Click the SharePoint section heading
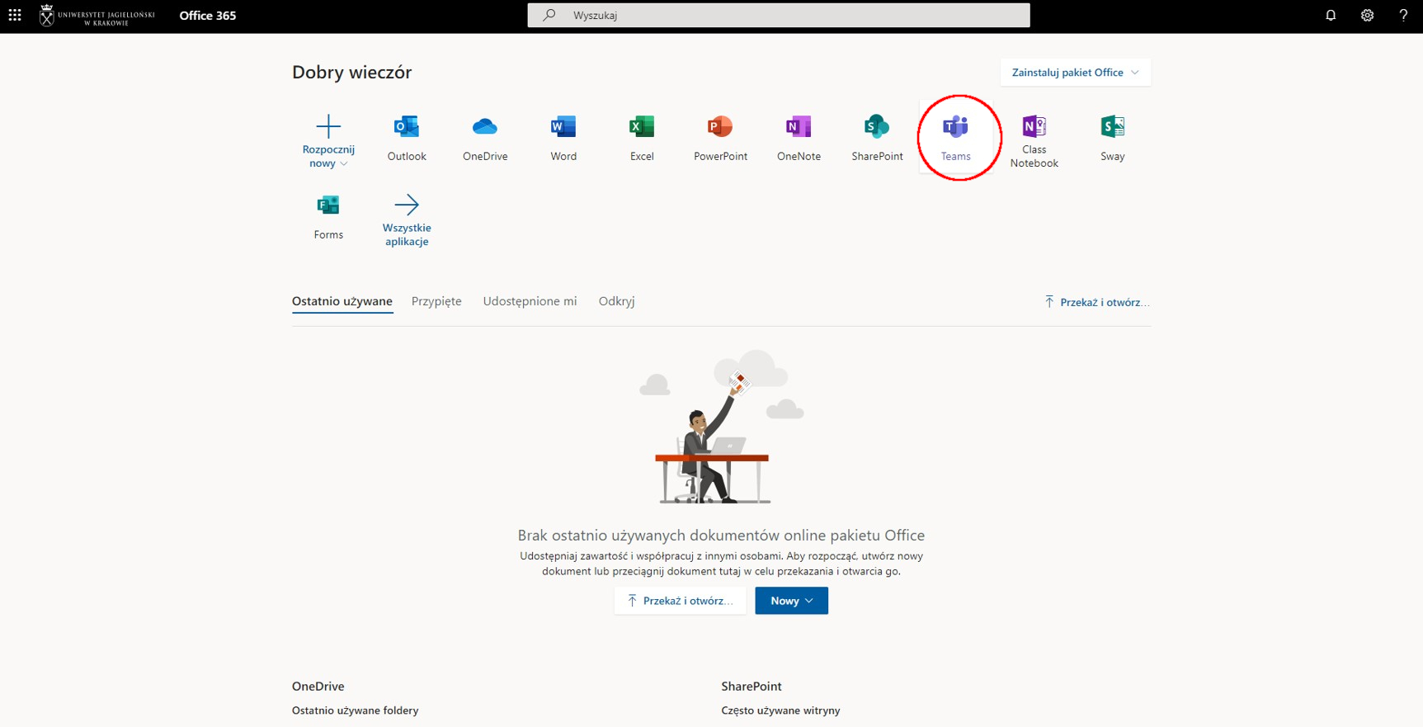 (752, 686)
